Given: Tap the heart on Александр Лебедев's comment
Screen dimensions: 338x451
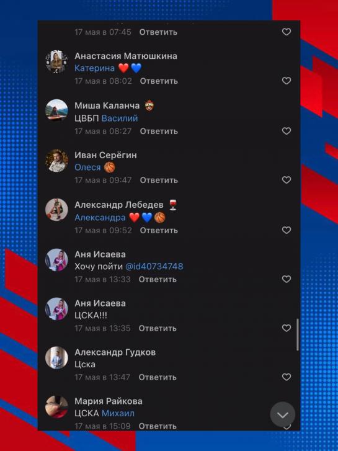Looking at the screenshot, I should coord(287,230).
